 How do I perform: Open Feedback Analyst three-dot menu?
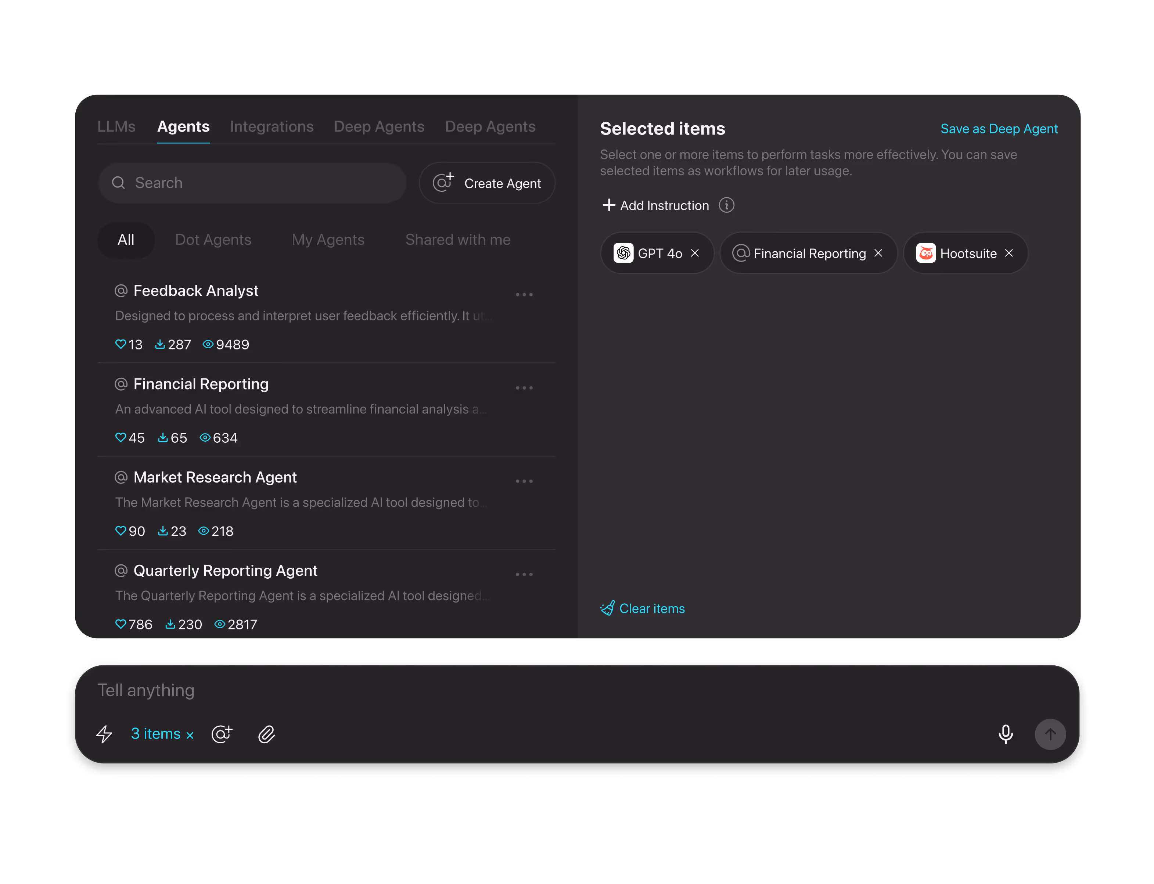[524, 295]
